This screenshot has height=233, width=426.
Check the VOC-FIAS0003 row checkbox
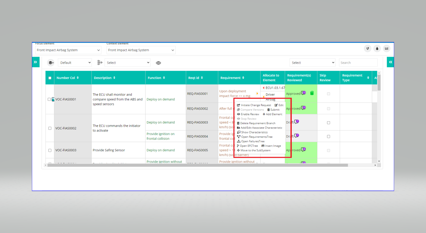(50, 150)
